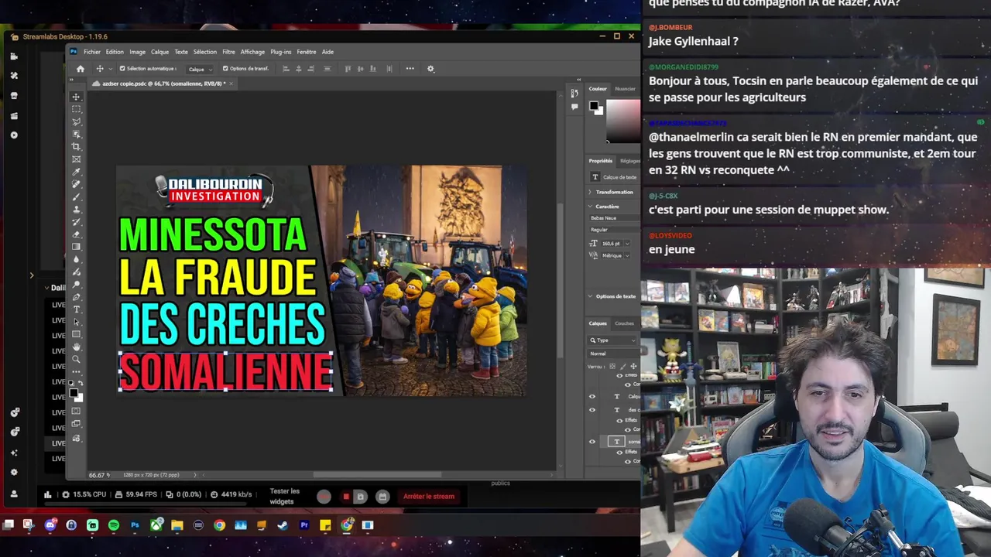
Task: Click the Streamlabs schedule calendar icon
Action: (382, 497)
